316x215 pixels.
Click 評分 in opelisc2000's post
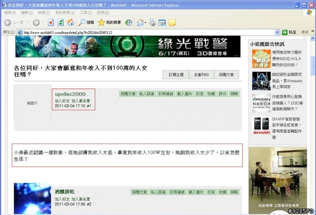(223, 94)
